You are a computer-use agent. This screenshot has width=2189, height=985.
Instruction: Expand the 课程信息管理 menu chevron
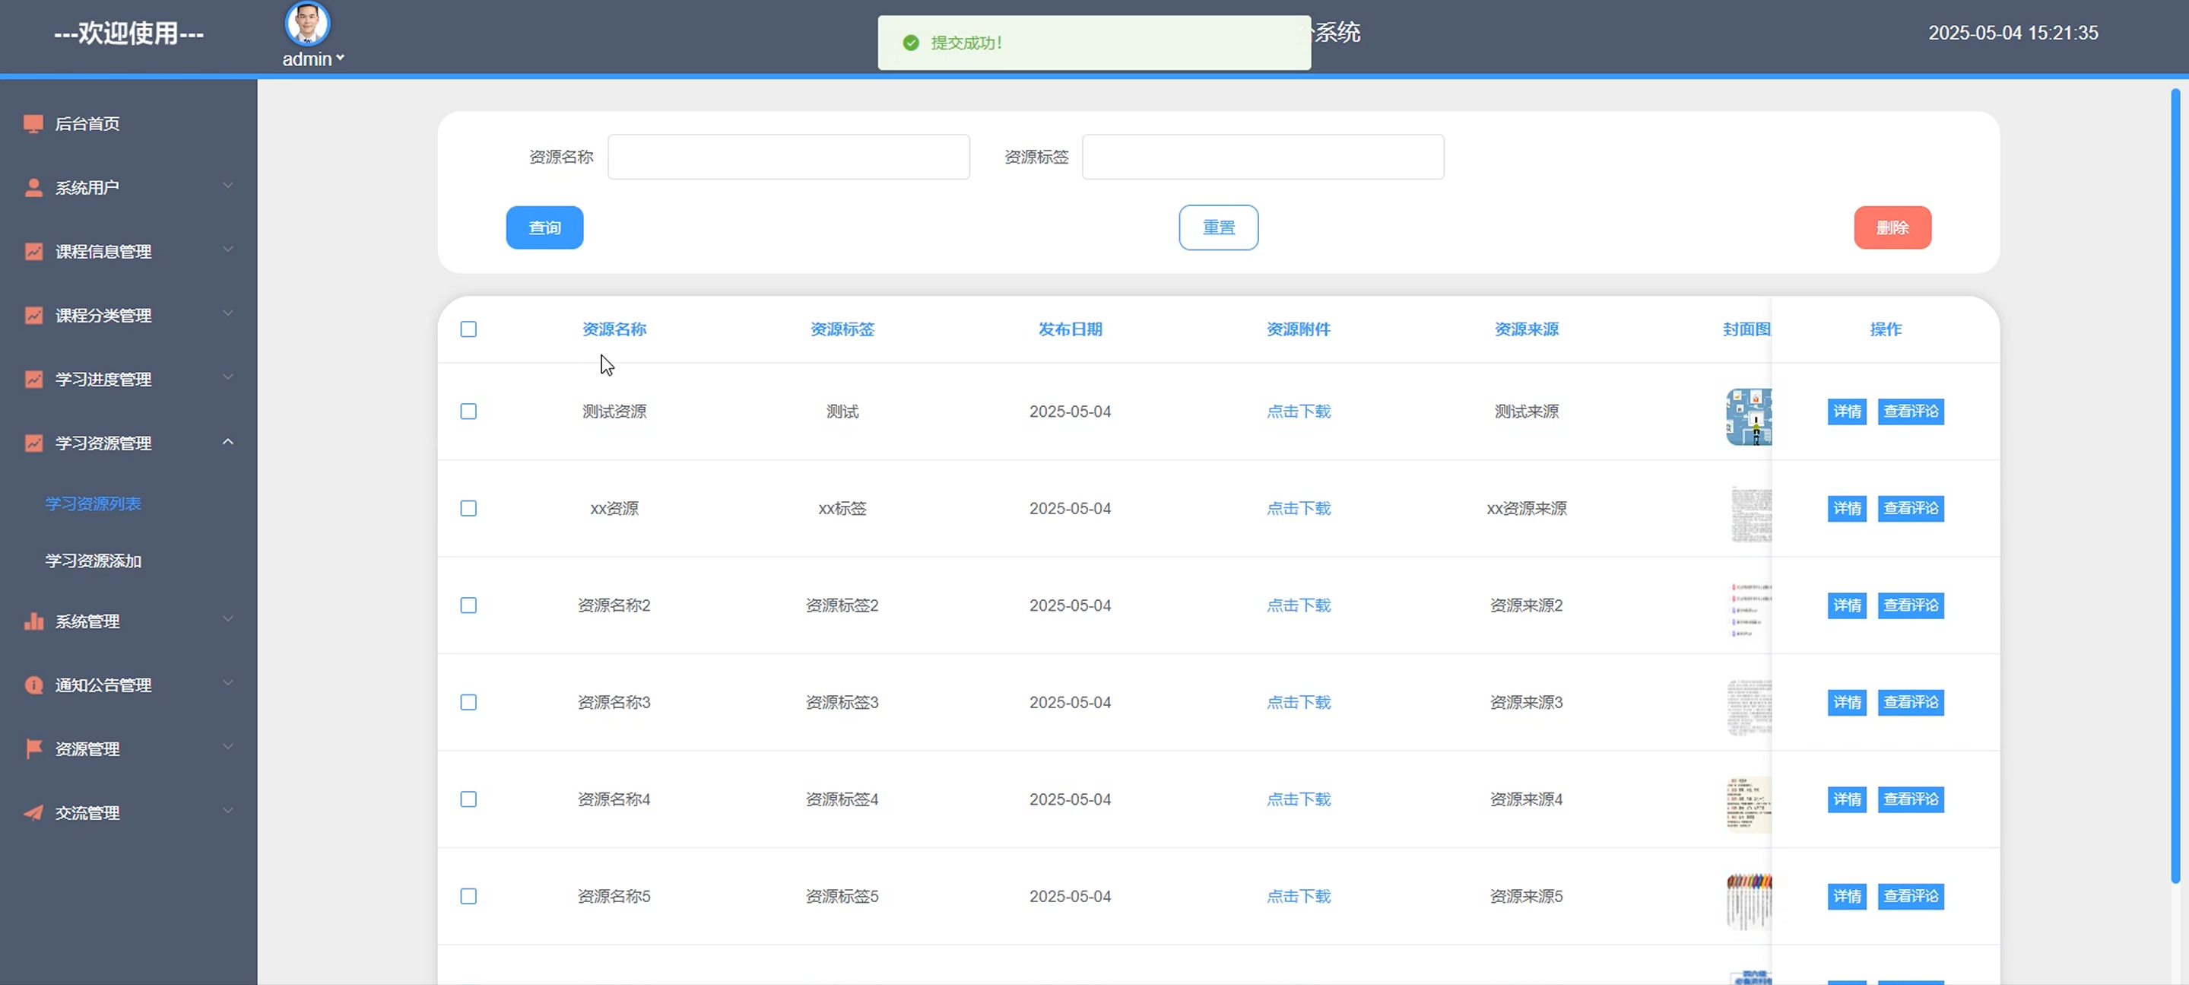pos(228,249)
